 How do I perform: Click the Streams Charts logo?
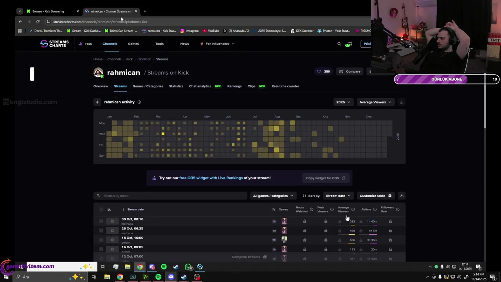(54, 43)
